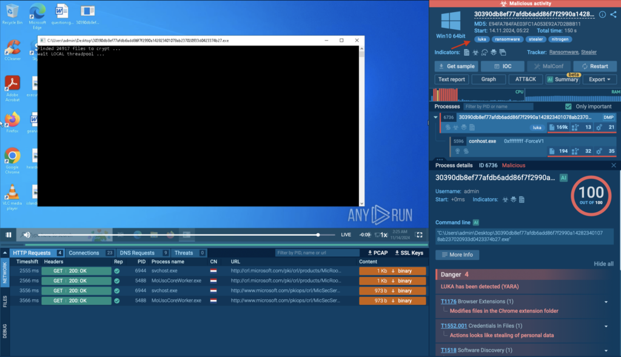The width and height of the screenshot is (621, 357).
Task: Open the Export dropdown
Action: click(599, 79)
